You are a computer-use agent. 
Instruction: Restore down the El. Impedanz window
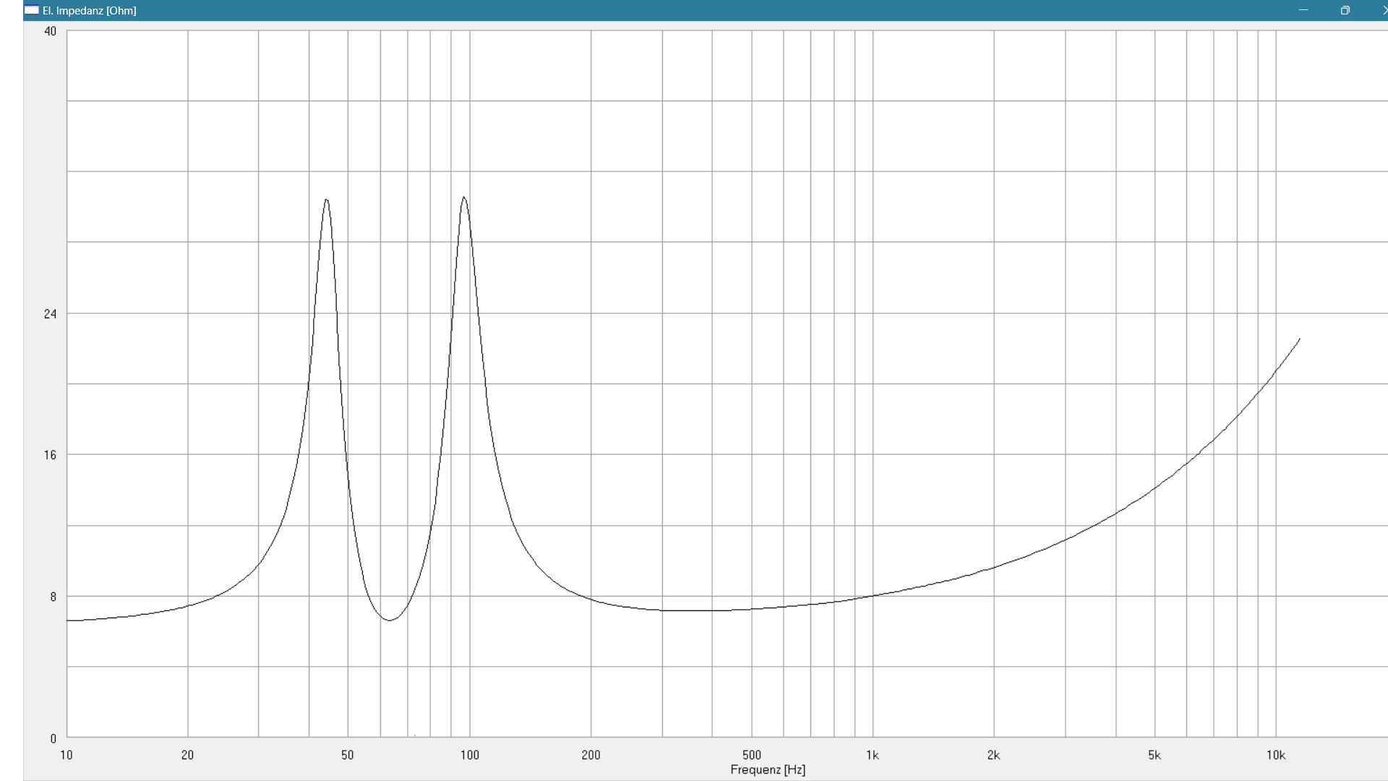click(1345, 10)
